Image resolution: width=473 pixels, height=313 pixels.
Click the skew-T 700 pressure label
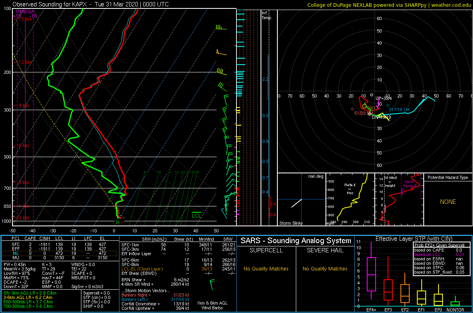(x=7, y=188)
